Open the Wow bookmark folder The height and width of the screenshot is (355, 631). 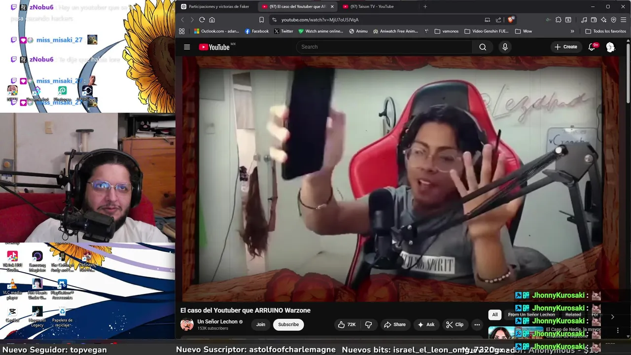click(x=523, y=31)
